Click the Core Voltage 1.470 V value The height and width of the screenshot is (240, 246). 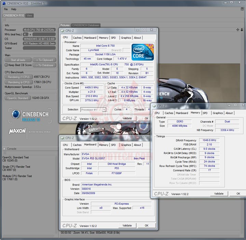click(x=122, y=59)
